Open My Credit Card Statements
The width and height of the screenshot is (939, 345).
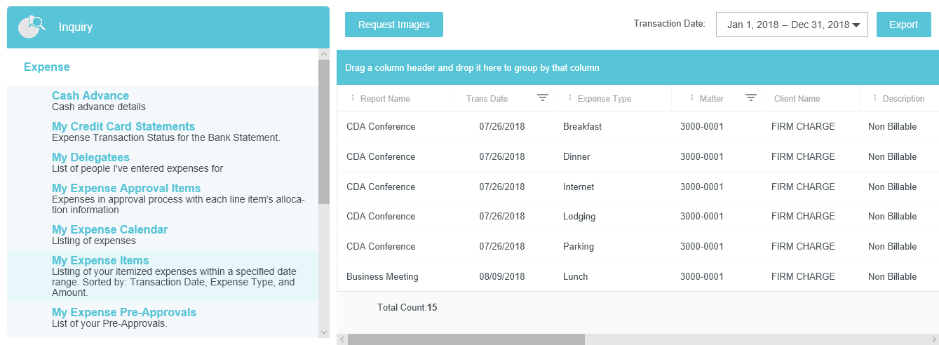(x=123, y=127)
